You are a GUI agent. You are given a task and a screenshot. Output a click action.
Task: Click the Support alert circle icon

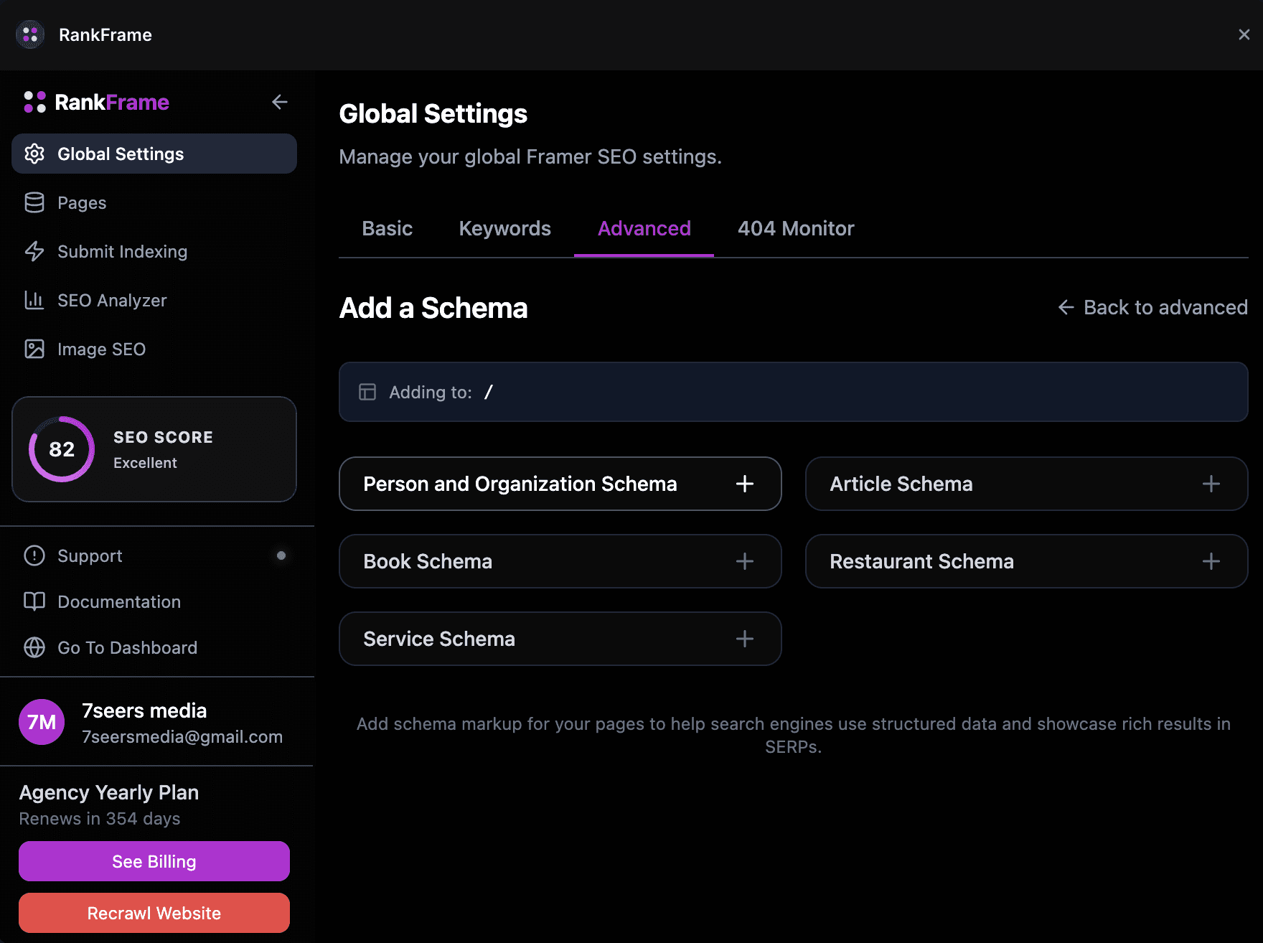(x=34, y=555)
